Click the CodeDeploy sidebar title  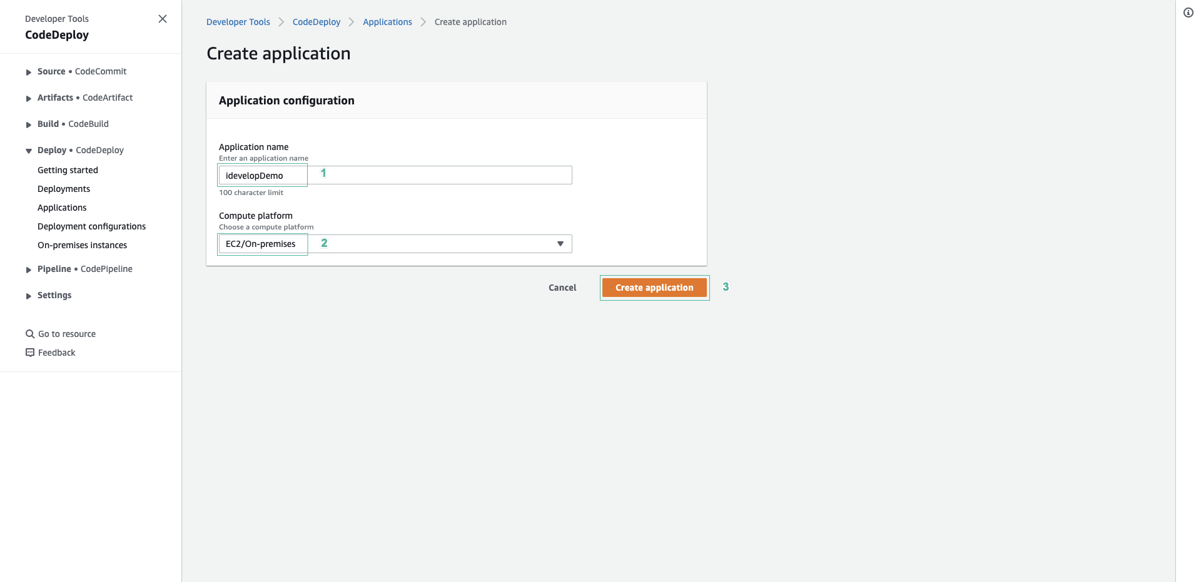pyautogui.click(x=57, y=35)
